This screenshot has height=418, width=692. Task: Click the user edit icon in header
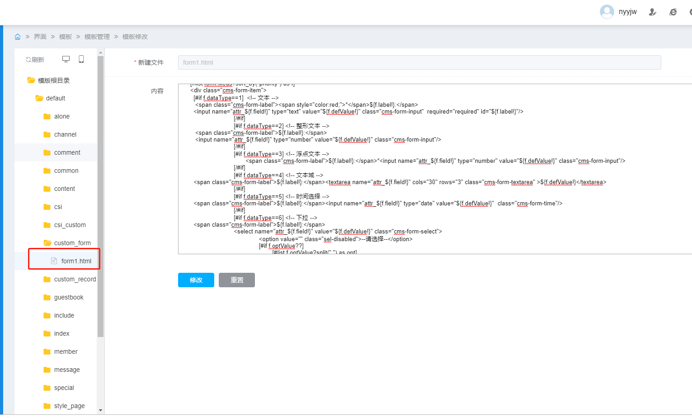pyautogui.click(x=652, y=12)
